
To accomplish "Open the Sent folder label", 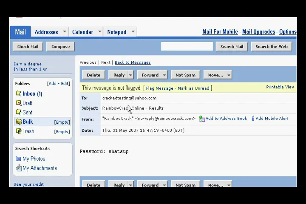I will (27, 113).
